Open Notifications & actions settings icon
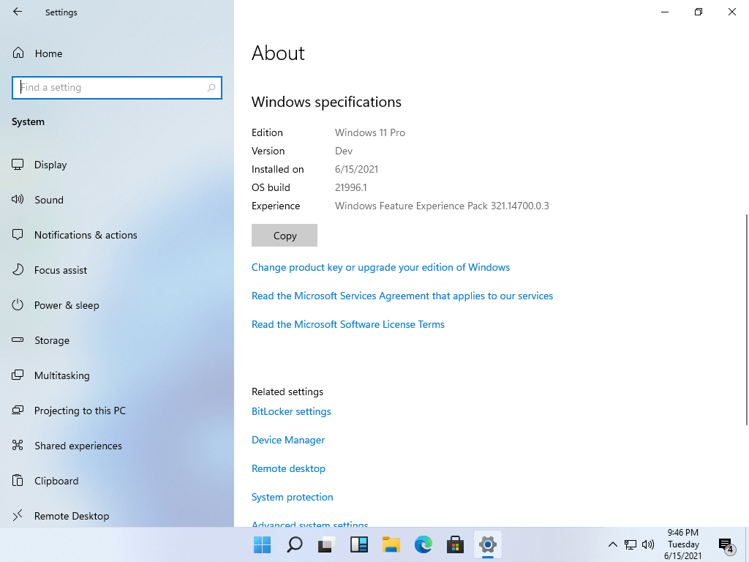This screenshot has height=562, width=749. pyautogui.click(x=17, y=235)
